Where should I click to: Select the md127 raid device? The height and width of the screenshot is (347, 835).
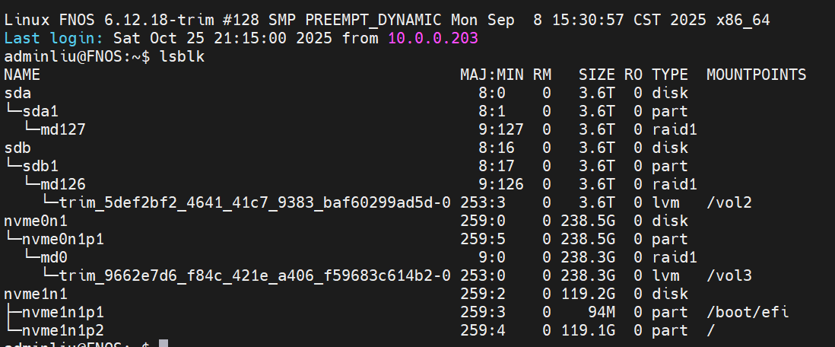coord(62,129)
